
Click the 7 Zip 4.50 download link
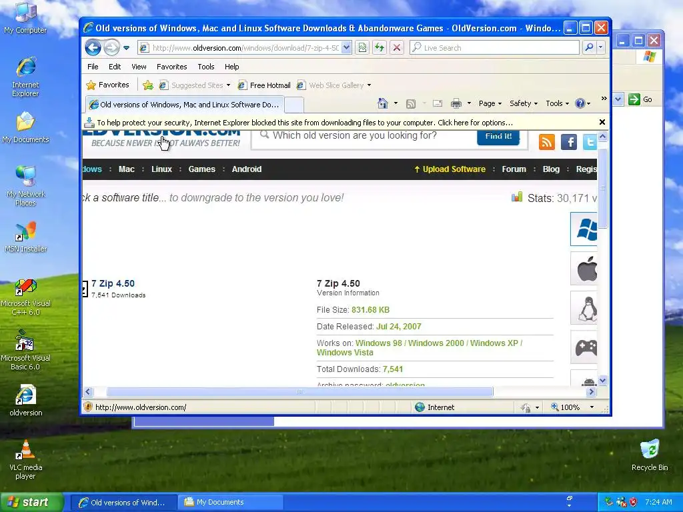click(x=113, y=283)
